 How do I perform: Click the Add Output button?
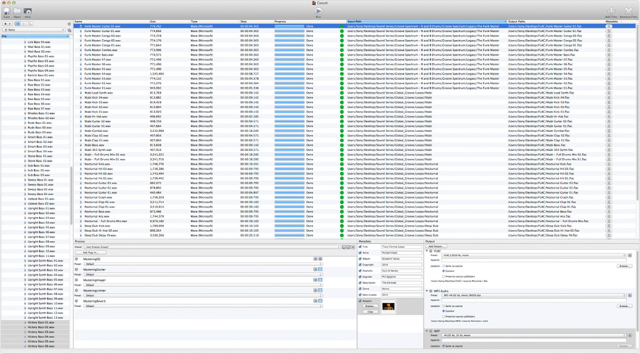tap(437, 247)
